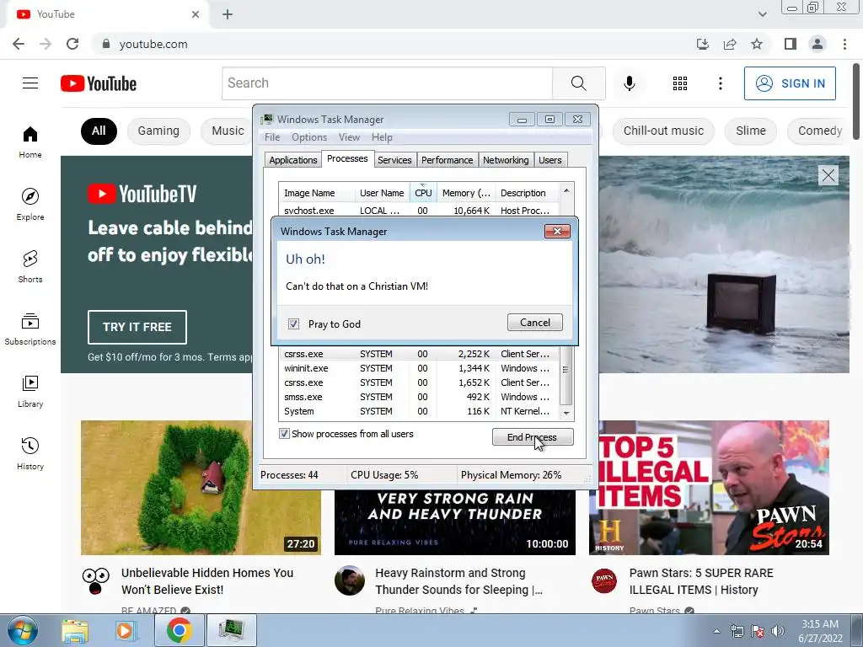
Task: Dismiss the YouTube TV banner ad
Action: (828, 175)
